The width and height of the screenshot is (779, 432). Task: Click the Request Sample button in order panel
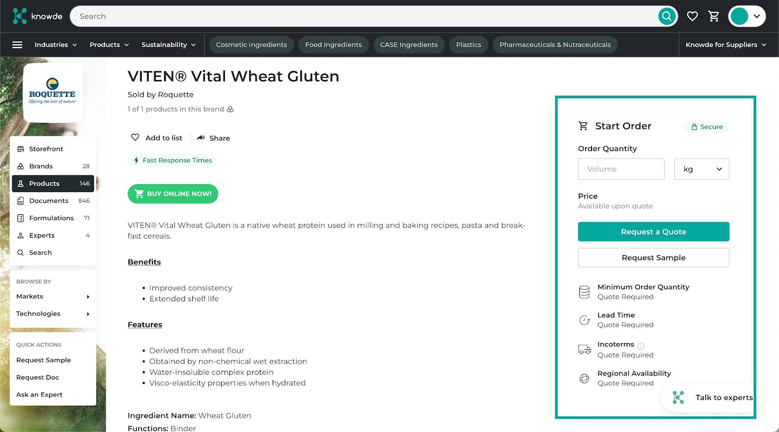(x=653, y=258)
